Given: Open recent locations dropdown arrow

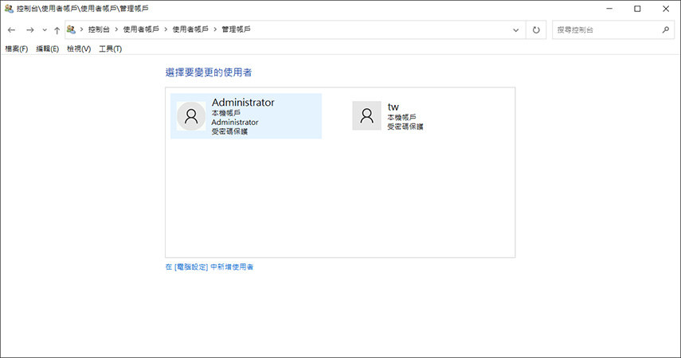Looking at the screenshot, I should tap(45, 30).
